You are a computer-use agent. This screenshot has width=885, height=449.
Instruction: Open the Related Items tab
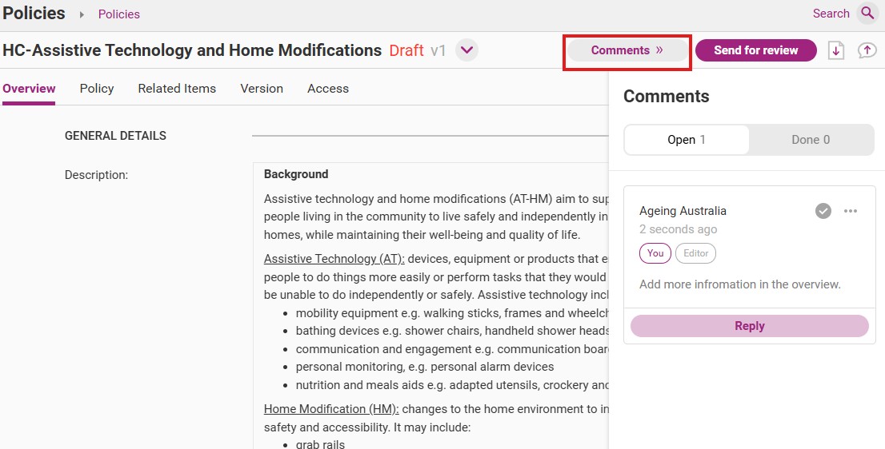tap(177, 89)
